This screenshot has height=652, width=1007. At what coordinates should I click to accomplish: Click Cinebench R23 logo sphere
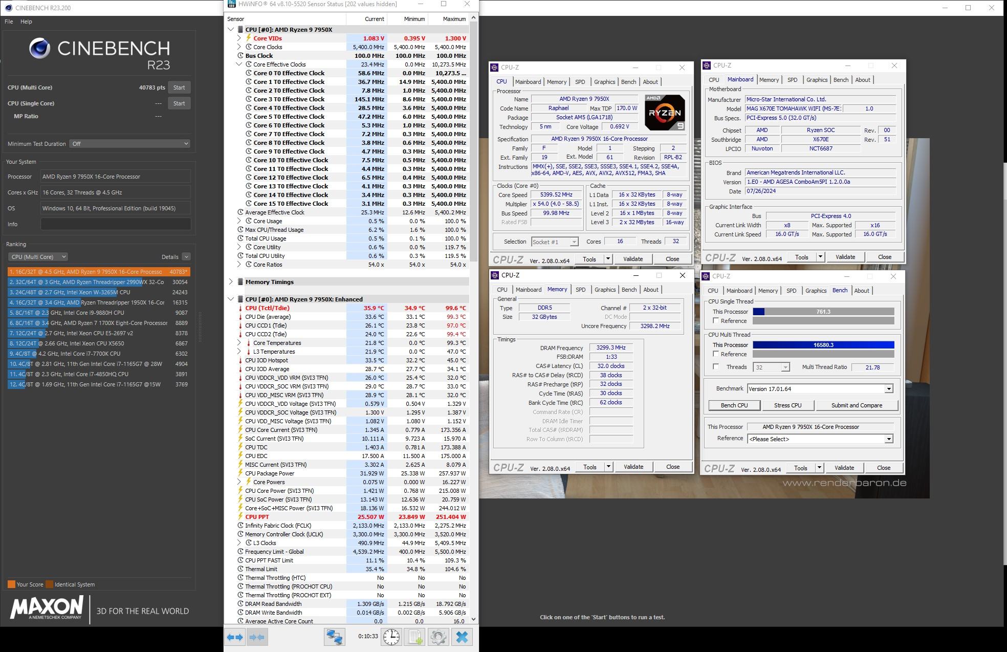click(x=39, y=49)
